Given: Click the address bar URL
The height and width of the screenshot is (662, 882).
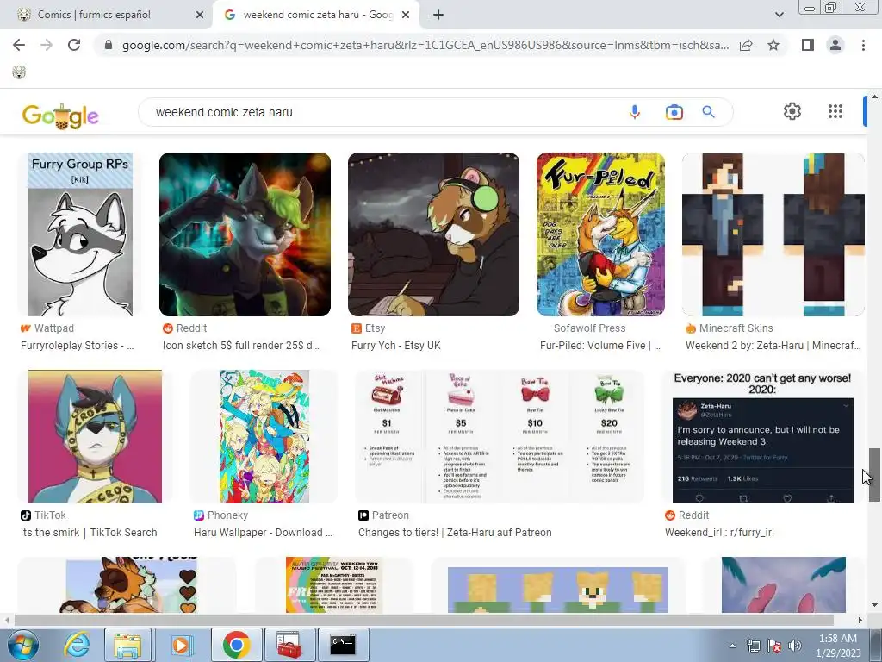Looking at the screenshot, I should click(x=425, y=45).
